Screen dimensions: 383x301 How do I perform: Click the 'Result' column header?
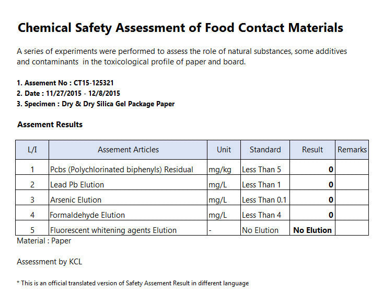pos(312,150)
